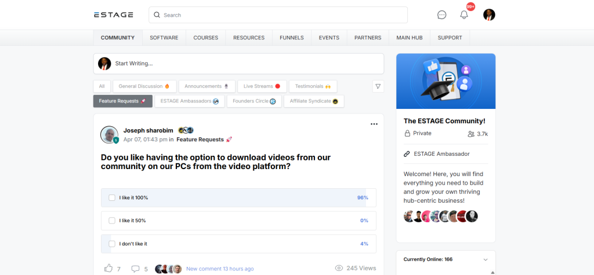Filter by Affiliate Syndicate
This screenshot has width=594, height=275.
[x=314, y=101]
